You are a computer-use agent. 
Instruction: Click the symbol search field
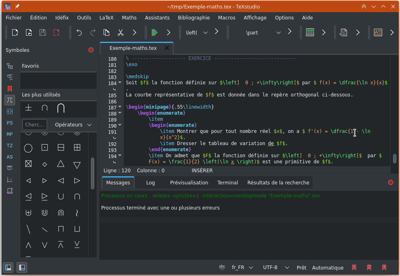[35, 125]
